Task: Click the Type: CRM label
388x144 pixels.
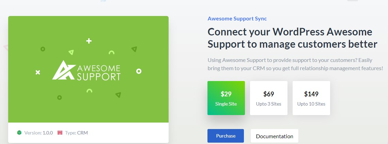Action: point(76,133)
